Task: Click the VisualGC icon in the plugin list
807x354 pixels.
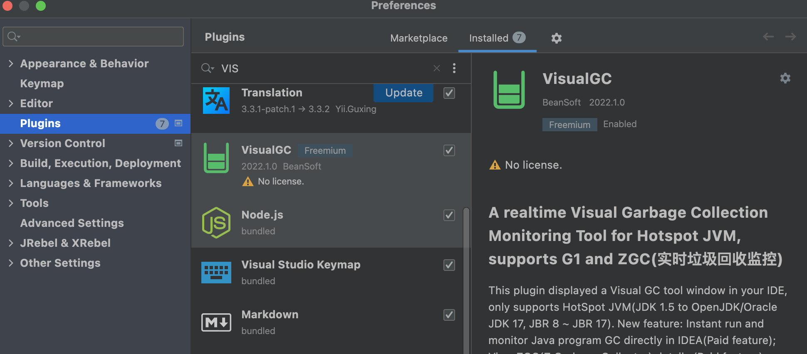Action: (216, 158)
